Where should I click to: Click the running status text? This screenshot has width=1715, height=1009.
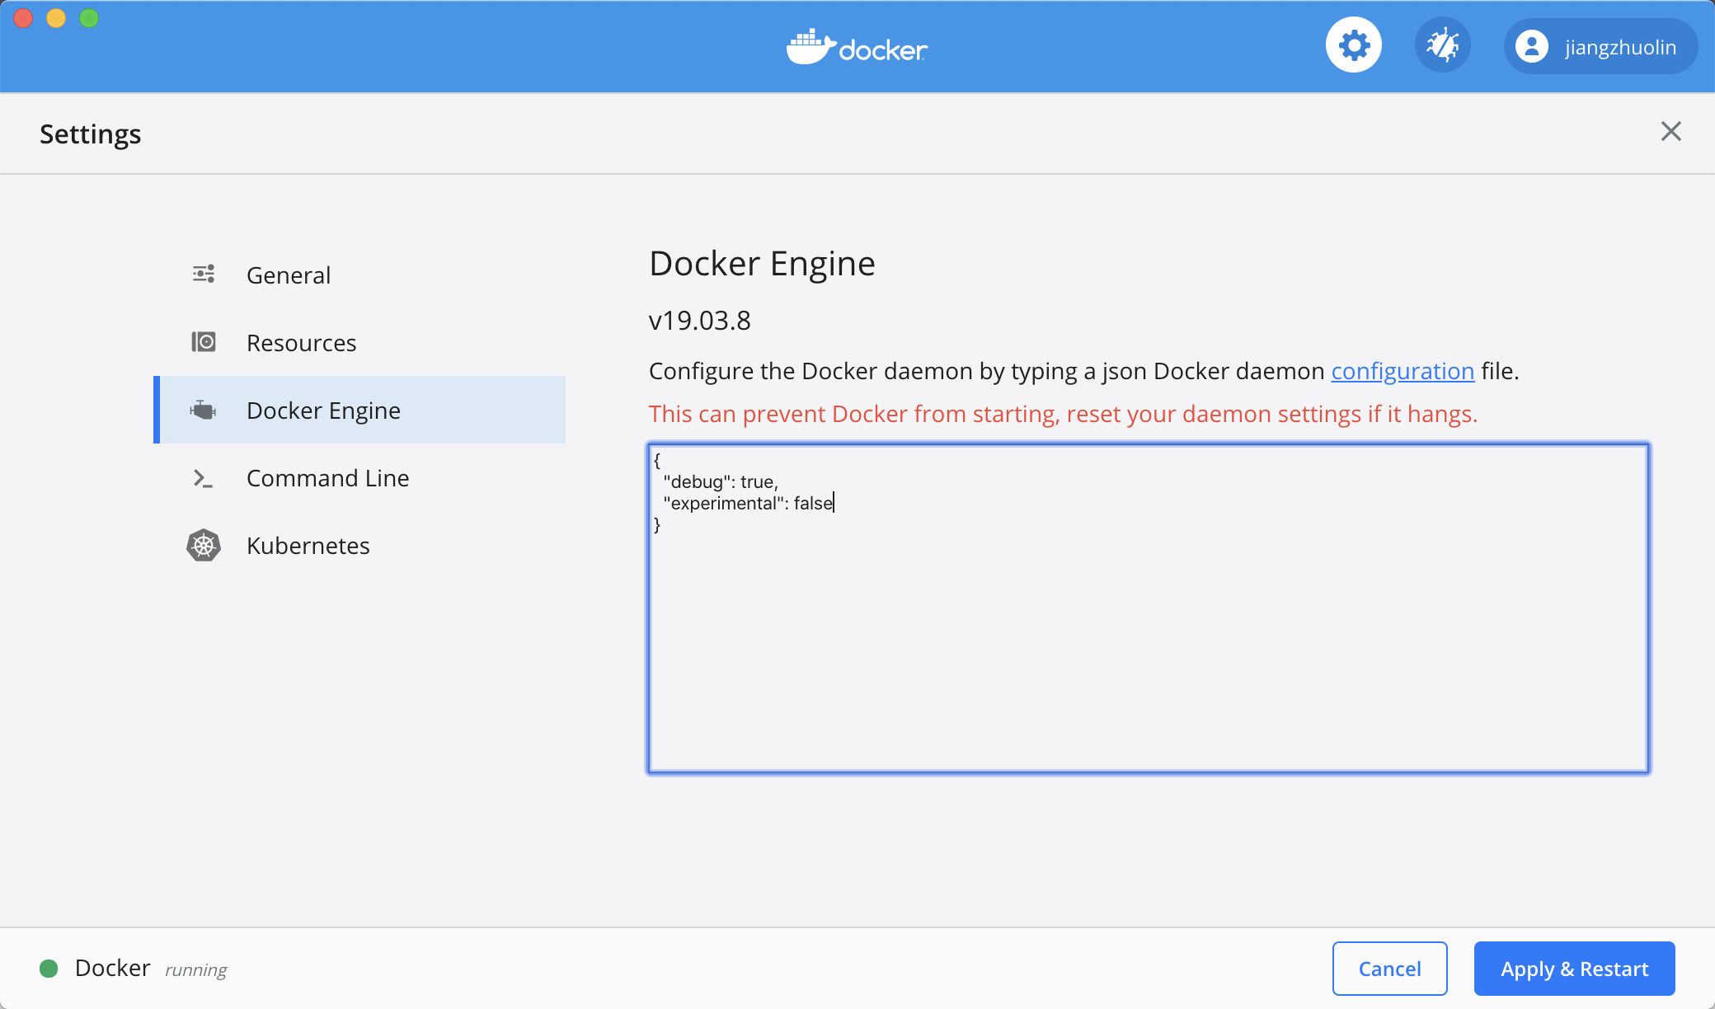click(196, 969)
